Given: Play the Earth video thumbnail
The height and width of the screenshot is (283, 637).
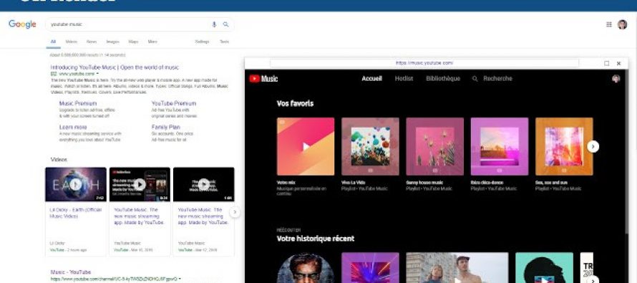Looking at the screenshot, I should tap(76, 185).
